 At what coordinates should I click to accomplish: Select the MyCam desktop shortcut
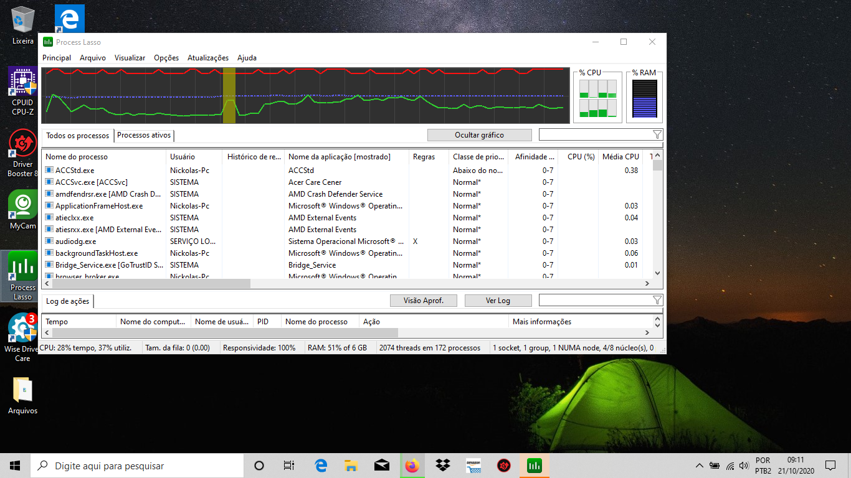23,210
